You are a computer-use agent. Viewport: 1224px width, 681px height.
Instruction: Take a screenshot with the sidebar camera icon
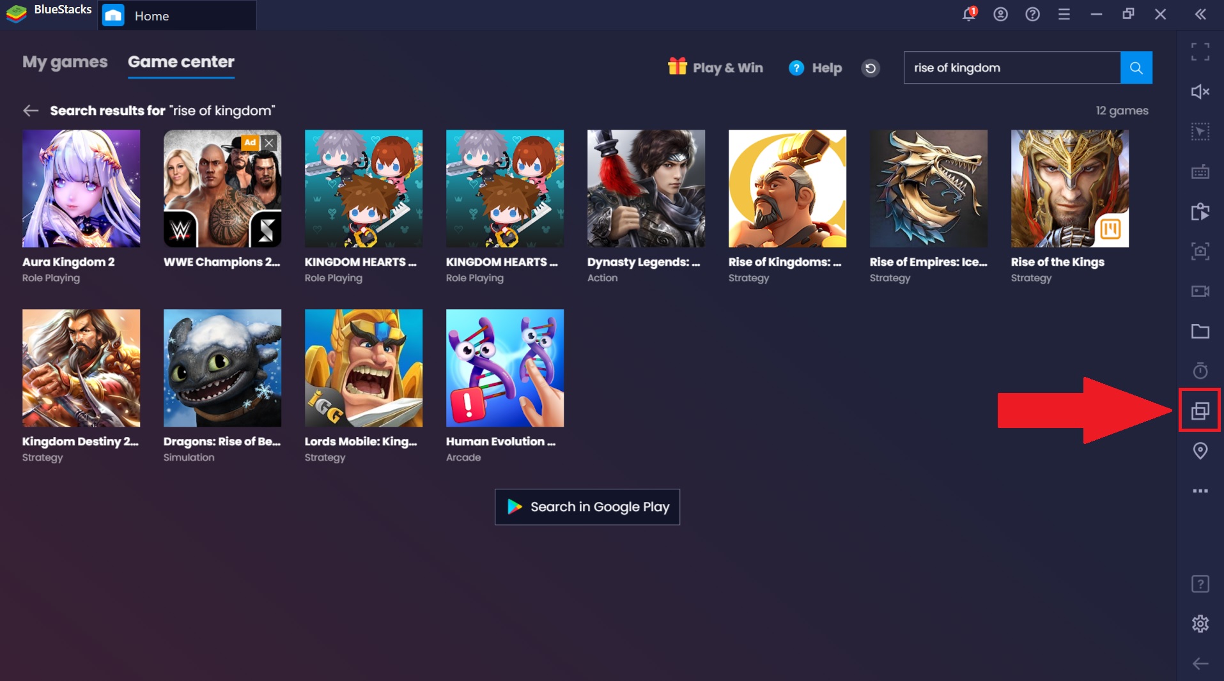pos(1200,252)
